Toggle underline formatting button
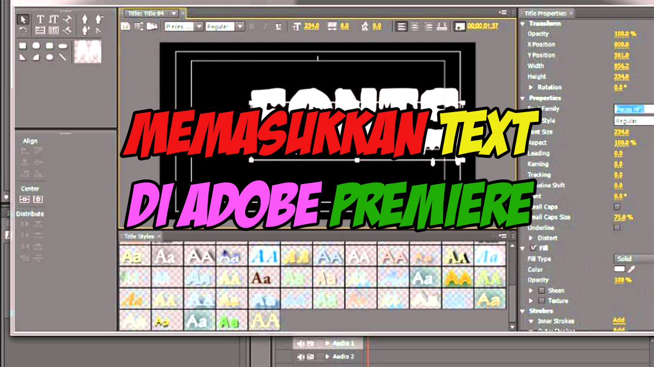 (278, 26)
